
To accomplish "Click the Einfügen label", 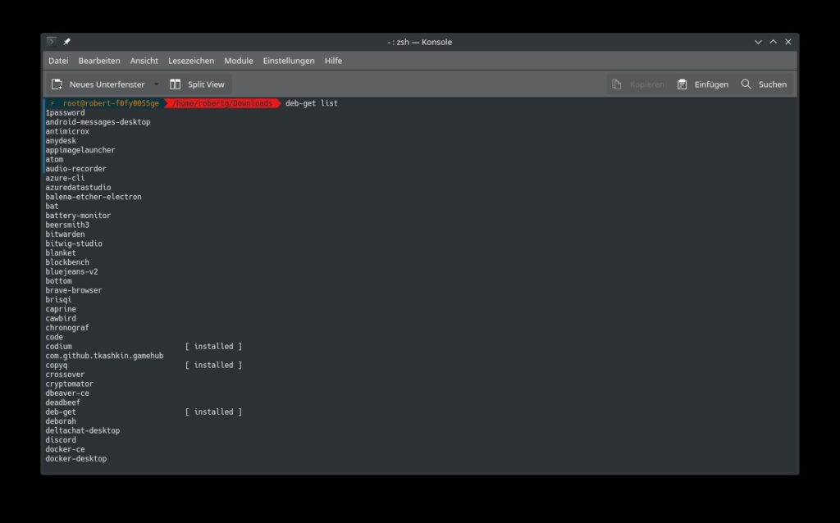I will pyautogui.click(x=711, y=84).
